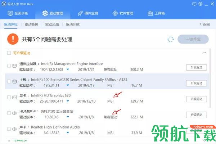Click the 硬件监测 rocket icon
This screenshot has height=144, width=216.
pos(80,13)
